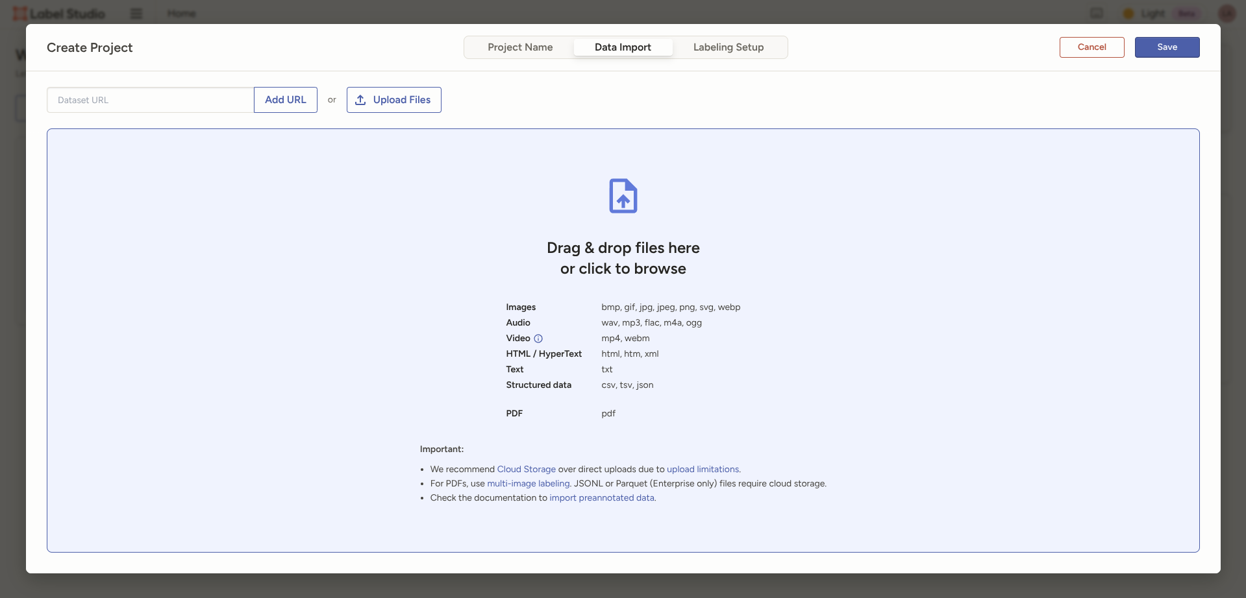Toggle the Light theme switch label
The width and height of the screenshot is (1246, 598).
tap(1153, 14)
